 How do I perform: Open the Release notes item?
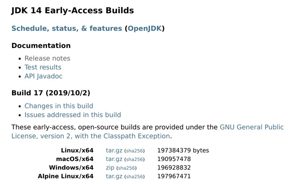47,58
